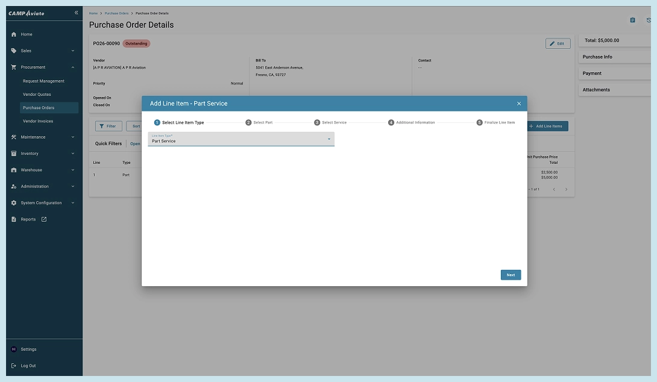This screenshot has height=382, width=657.
Task: Click the Sales tag icon
Action: [14, 51]
